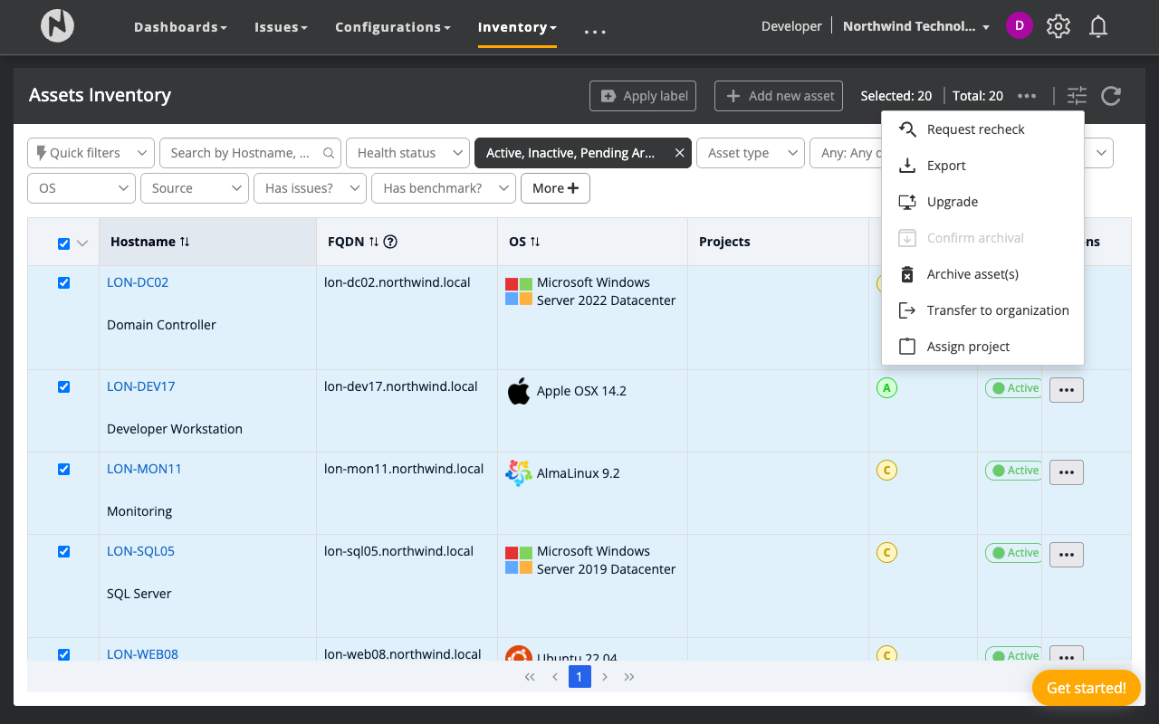Open the Asset type dropdown

pyautogui.click(x=751, y=153)
